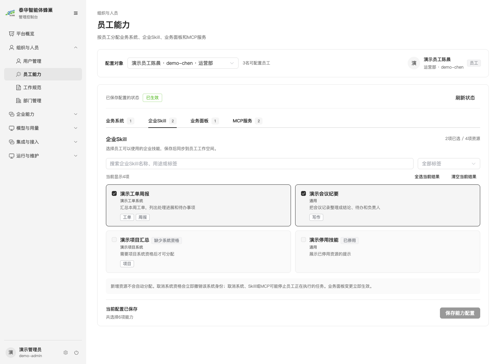Click the 刷新状态 button
Screen dimensions: 500x364
click(x=465, y=98)
